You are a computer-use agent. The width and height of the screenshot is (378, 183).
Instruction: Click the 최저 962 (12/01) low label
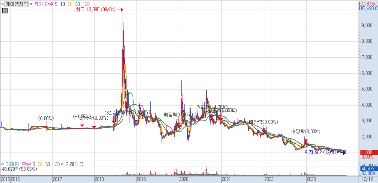pyautogui.click(x=321, y=152)
